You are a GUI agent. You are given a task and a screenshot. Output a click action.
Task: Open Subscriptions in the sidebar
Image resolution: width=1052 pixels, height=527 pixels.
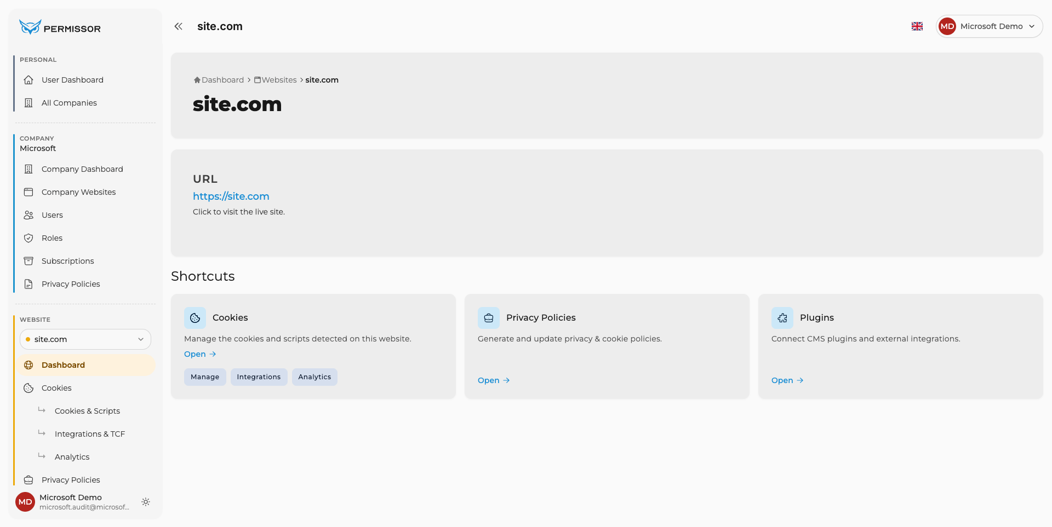tap(84, 261)
